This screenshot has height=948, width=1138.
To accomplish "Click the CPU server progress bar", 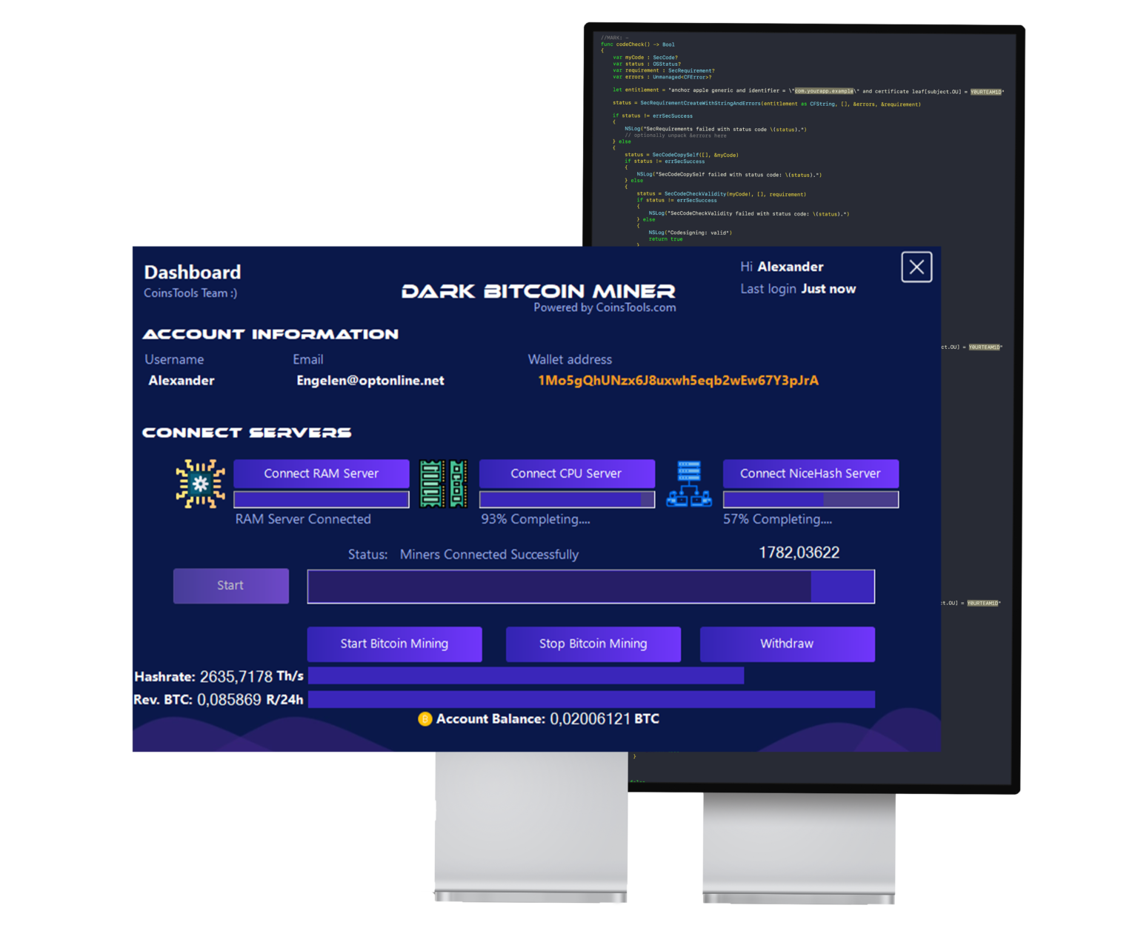I will coord(567,499).
